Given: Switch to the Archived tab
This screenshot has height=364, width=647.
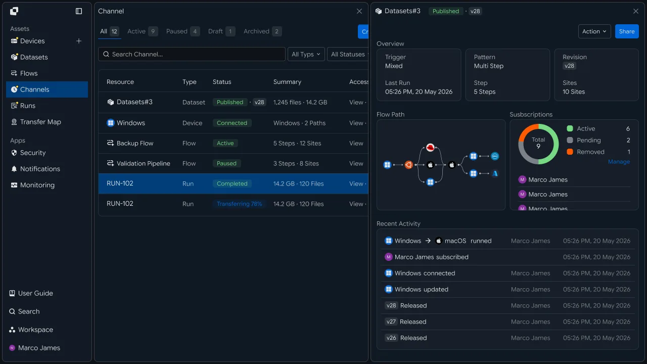Looking at the screenshot, I should pos(262,31).
